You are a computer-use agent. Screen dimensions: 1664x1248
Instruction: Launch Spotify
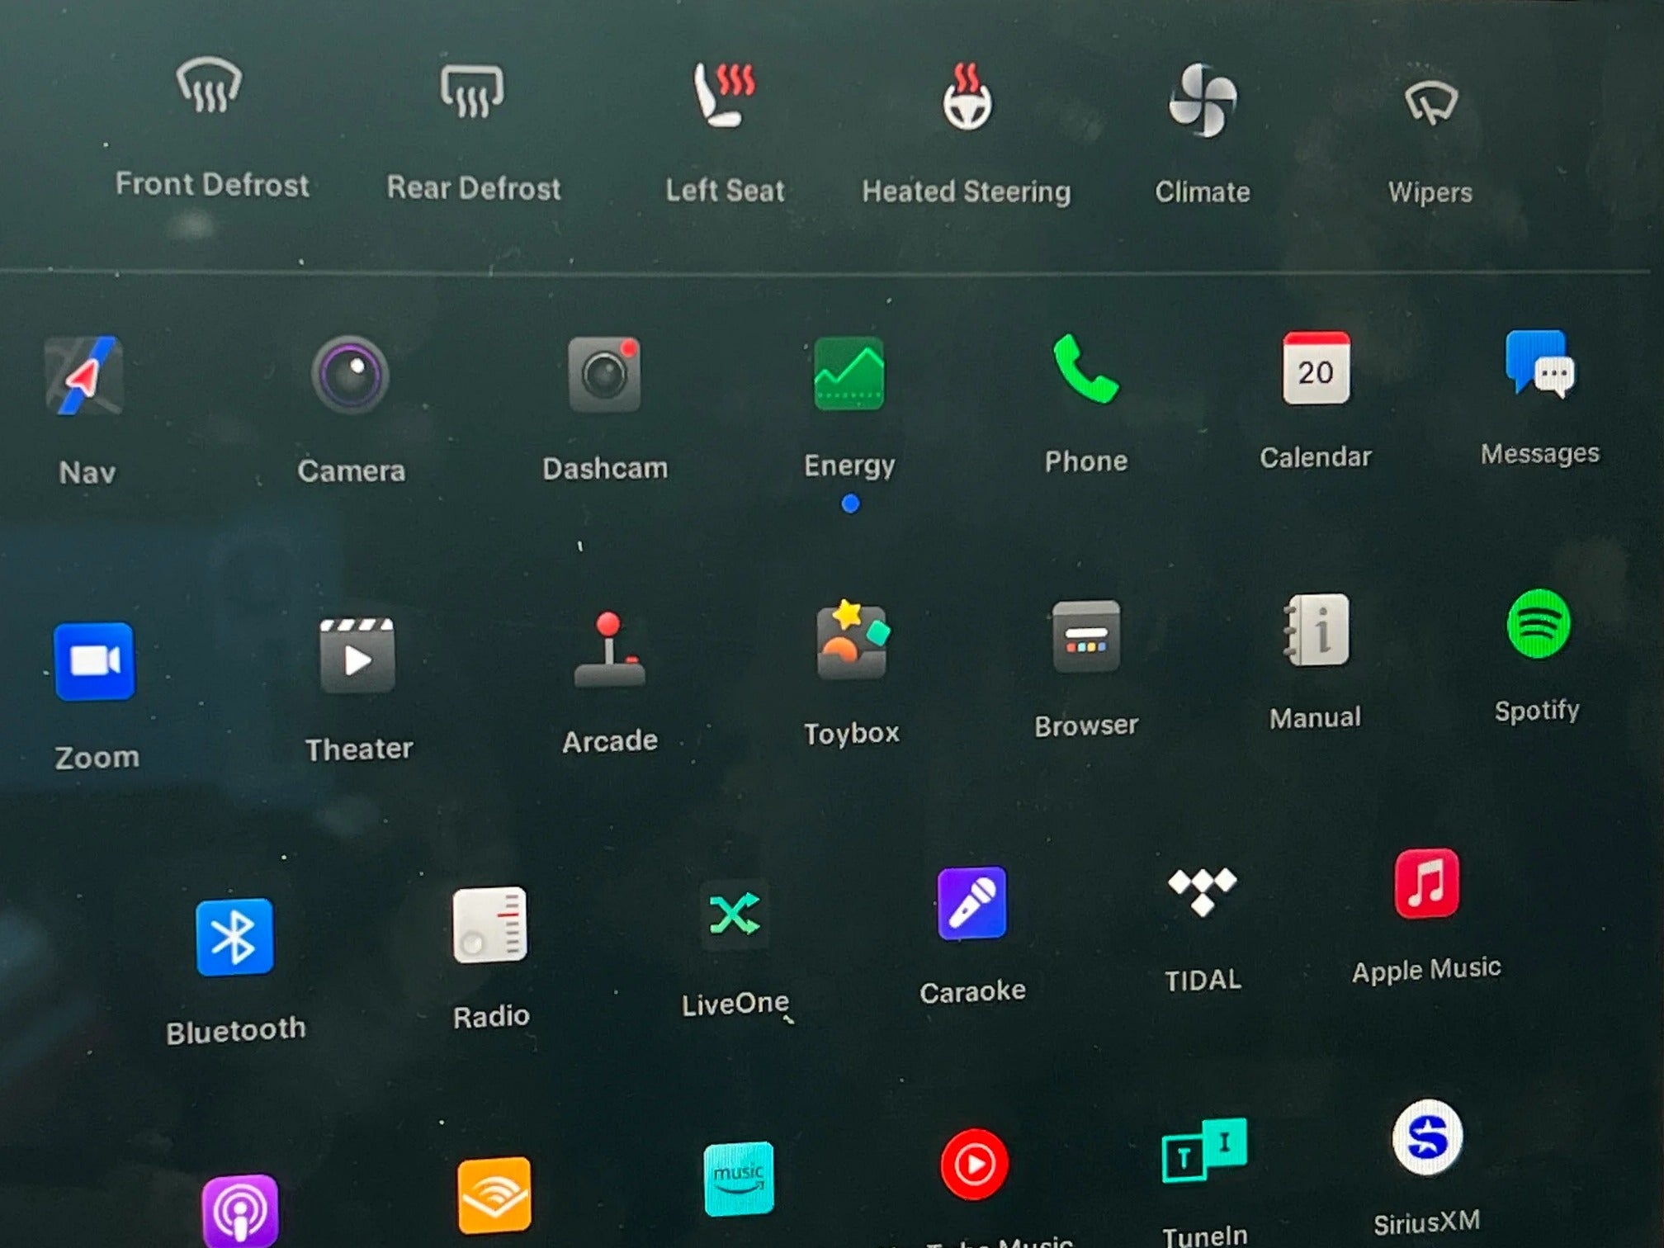pyautogui.click(x=1539, y=623)
